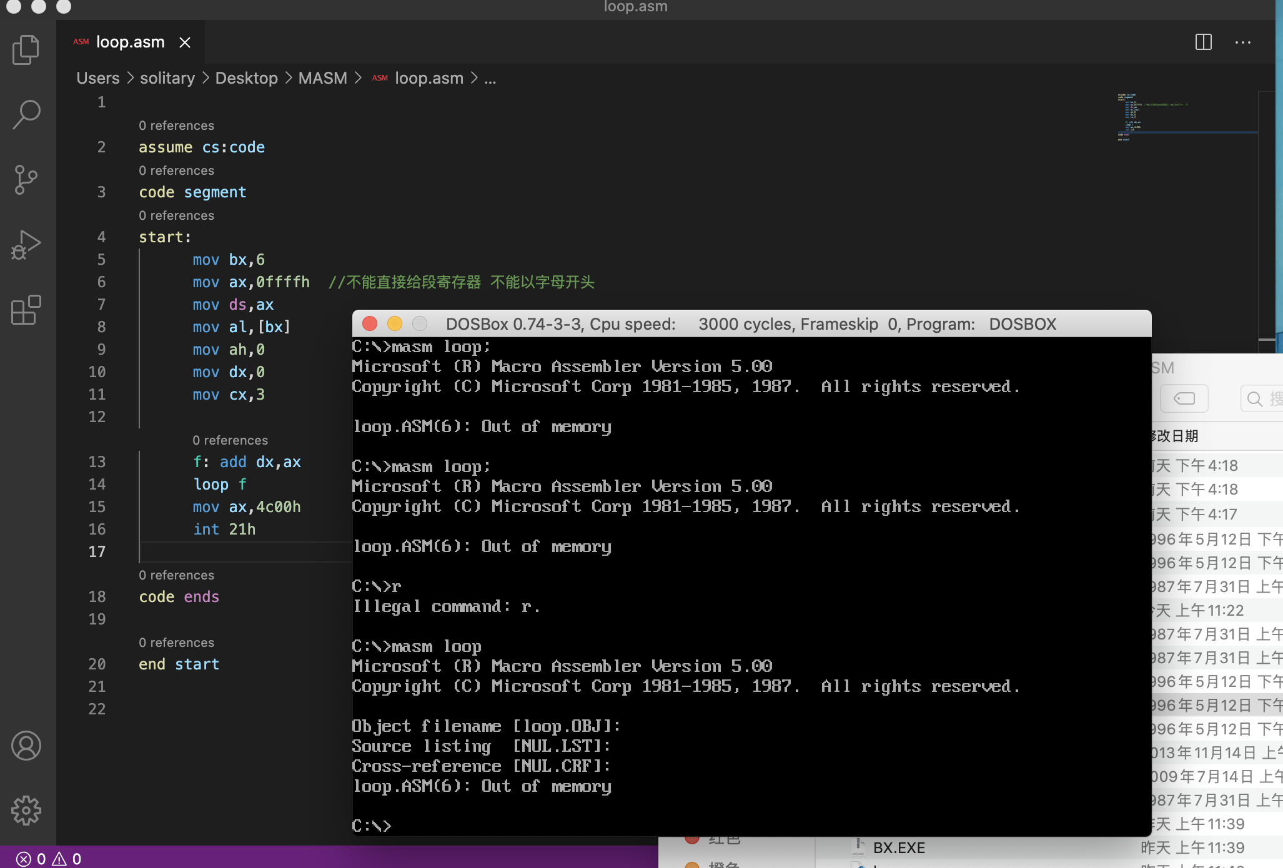Open the Source Control view
Viewport: 1283px width, 868px height.
[26, 180]
